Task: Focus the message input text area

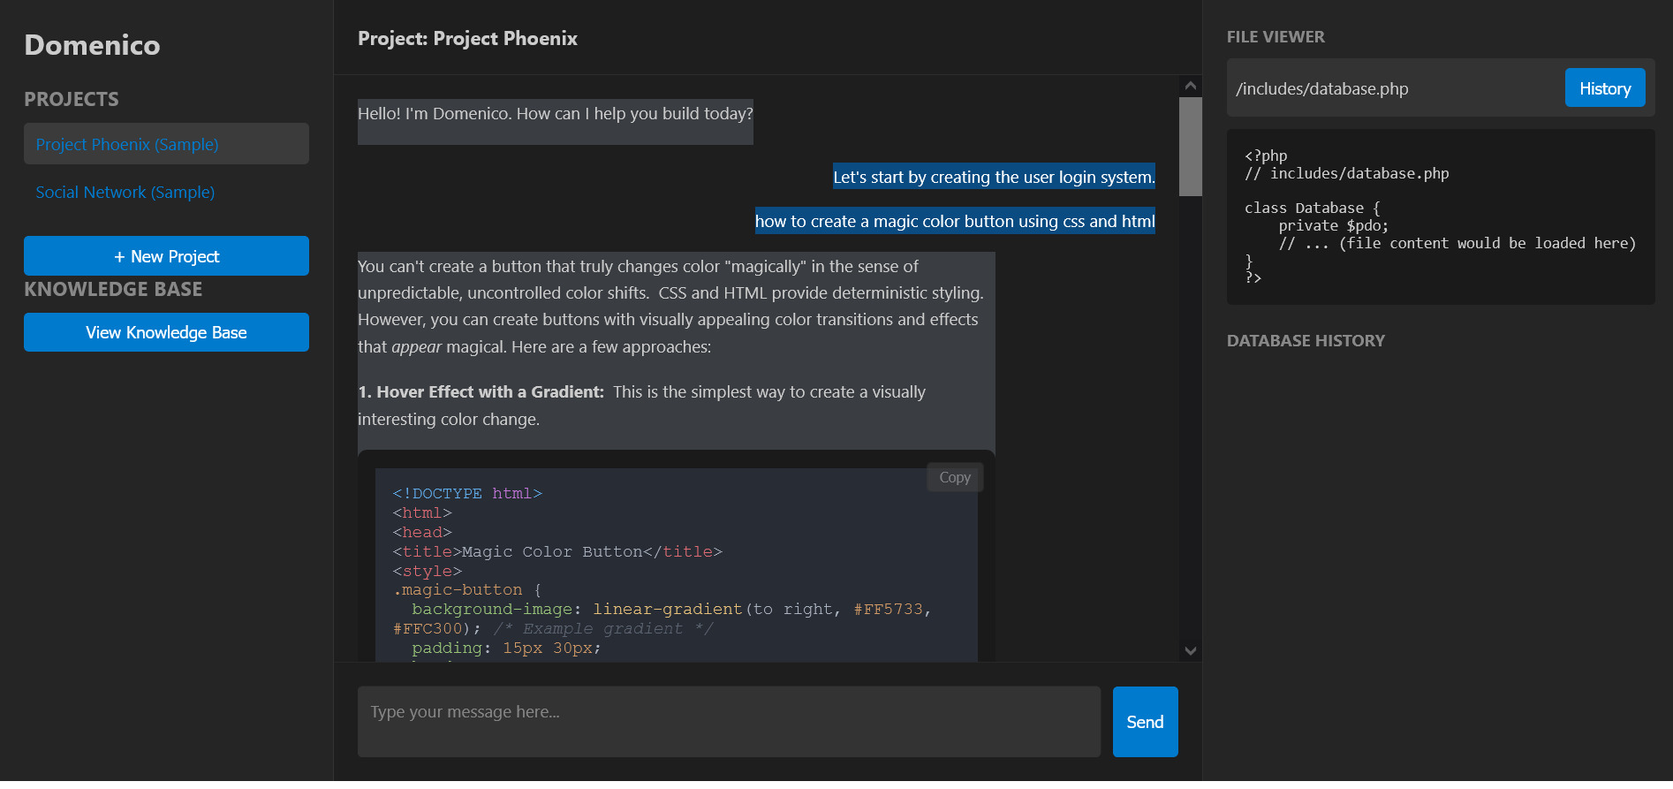Action: pos(729,722)
